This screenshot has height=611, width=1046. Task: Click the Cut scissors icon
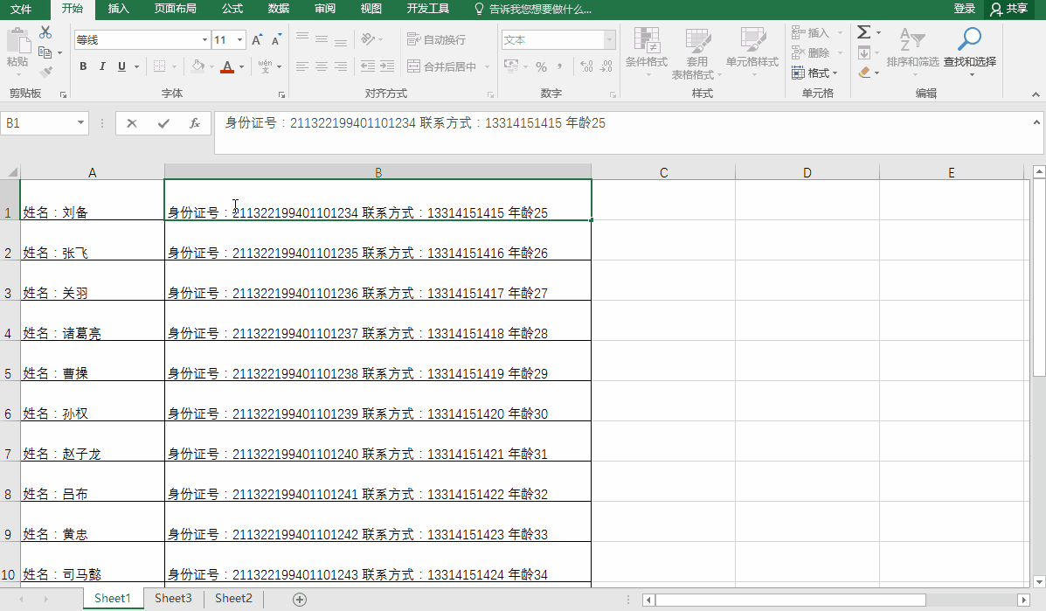45,32
